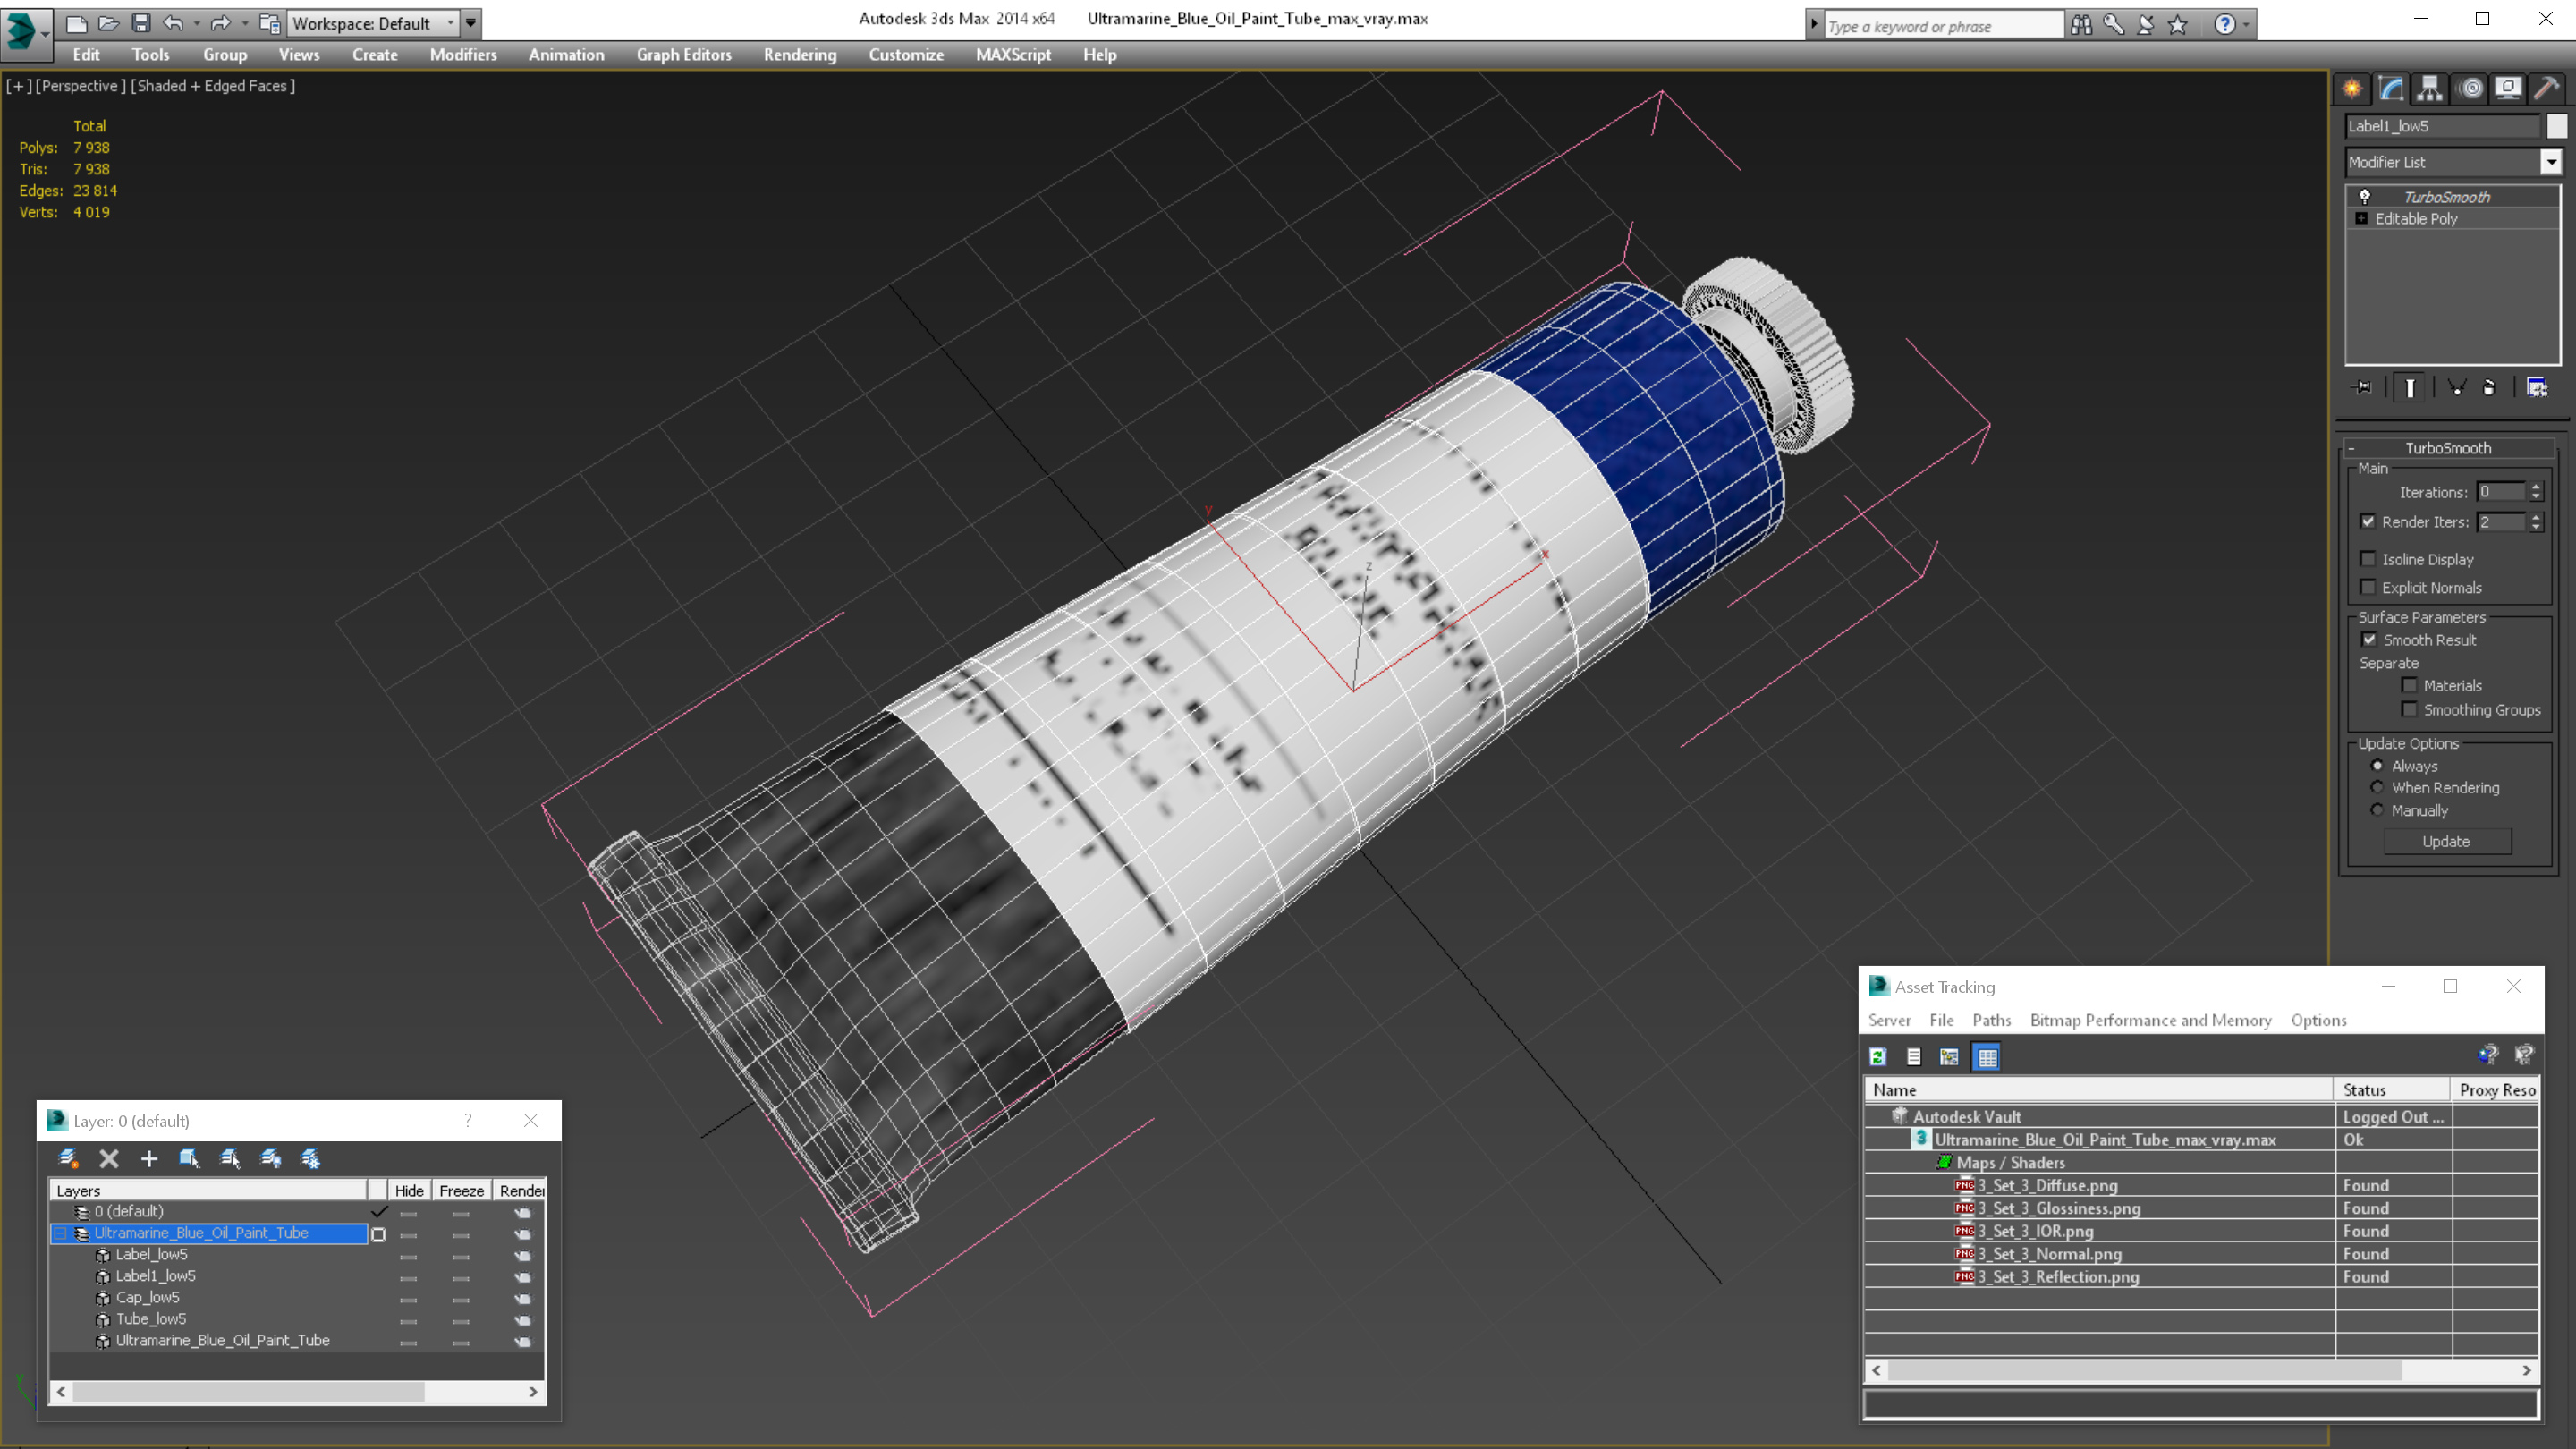Image resolution: width=2576 pixels, height=1449 pixels.
Task: Click the Status column header
Action: [x=2393, y=1090]
